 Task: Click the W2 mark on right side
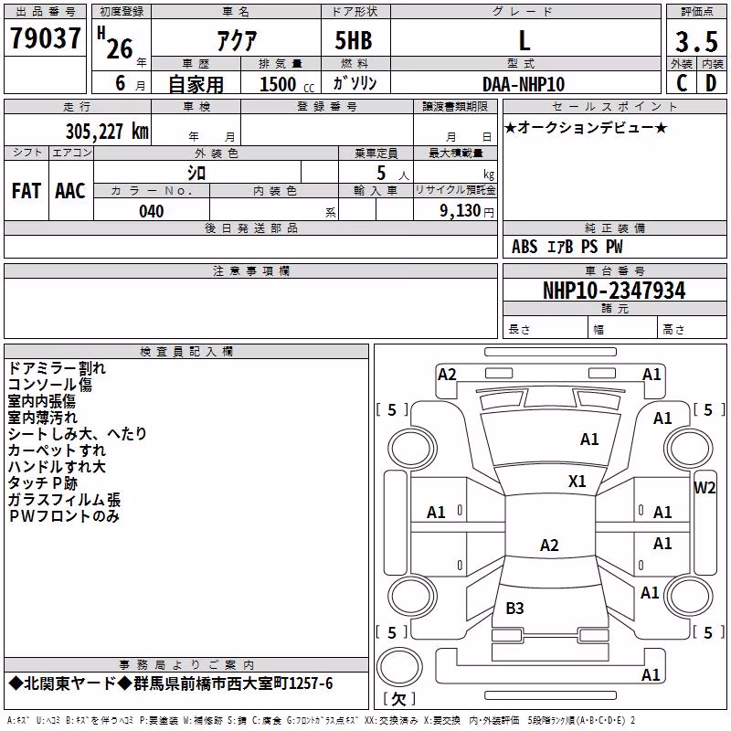(705, 488)
